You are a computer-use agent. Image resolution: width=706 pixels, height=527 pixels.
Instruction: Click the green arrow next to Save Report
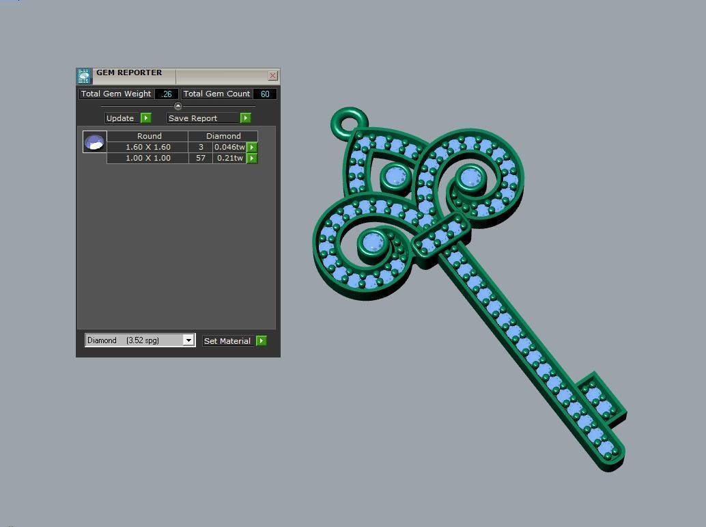click(x=245, y=118)
